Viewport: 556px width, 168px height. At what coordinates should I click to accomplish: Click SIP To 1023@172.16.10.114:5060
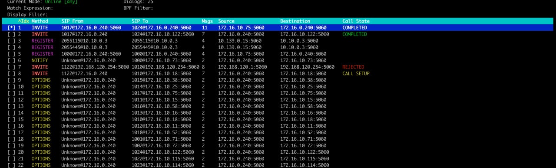click(163, 165)
